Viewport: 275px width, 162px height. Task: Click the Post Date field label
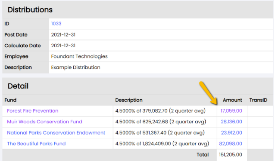16,35
